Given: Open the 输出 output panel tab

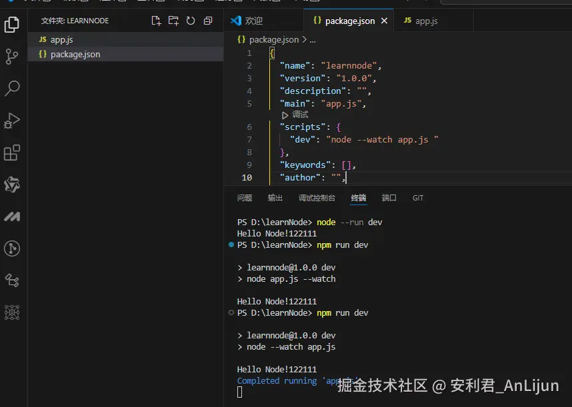Looking at the screenshot, I should 275,198.
